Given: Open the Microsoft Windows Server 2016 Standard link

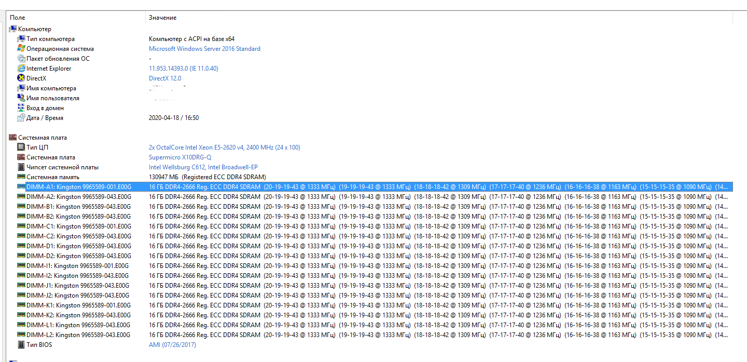Looking at the screenshot, I should (x=204, y=49).
